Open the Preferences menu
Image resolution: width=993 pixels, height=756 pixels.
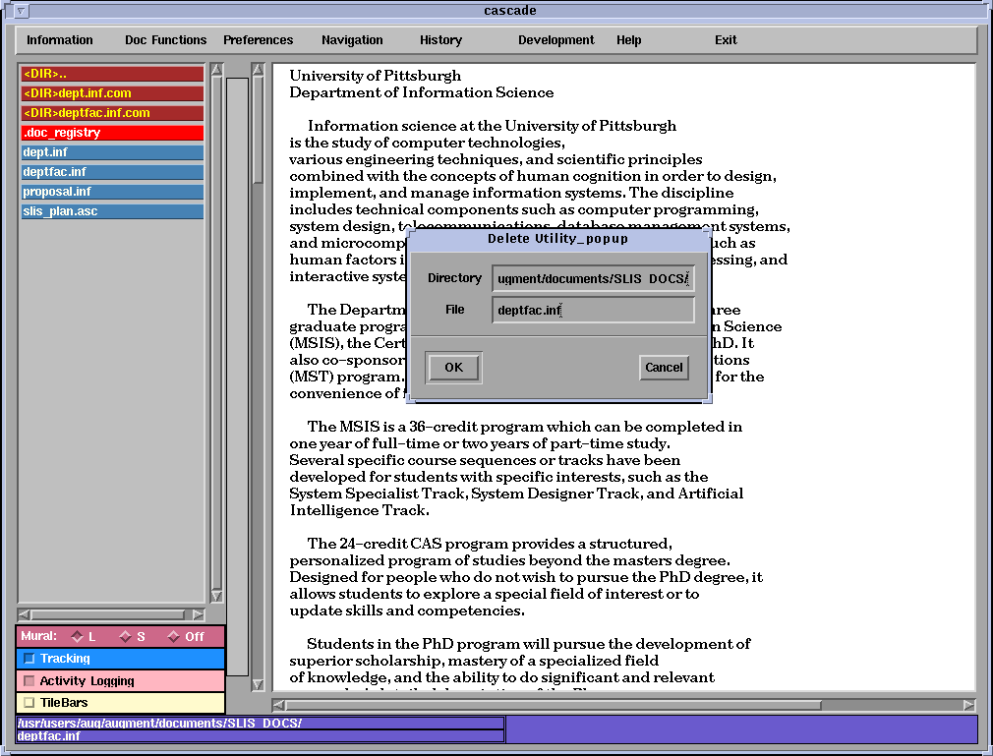(x=258, y=40)
